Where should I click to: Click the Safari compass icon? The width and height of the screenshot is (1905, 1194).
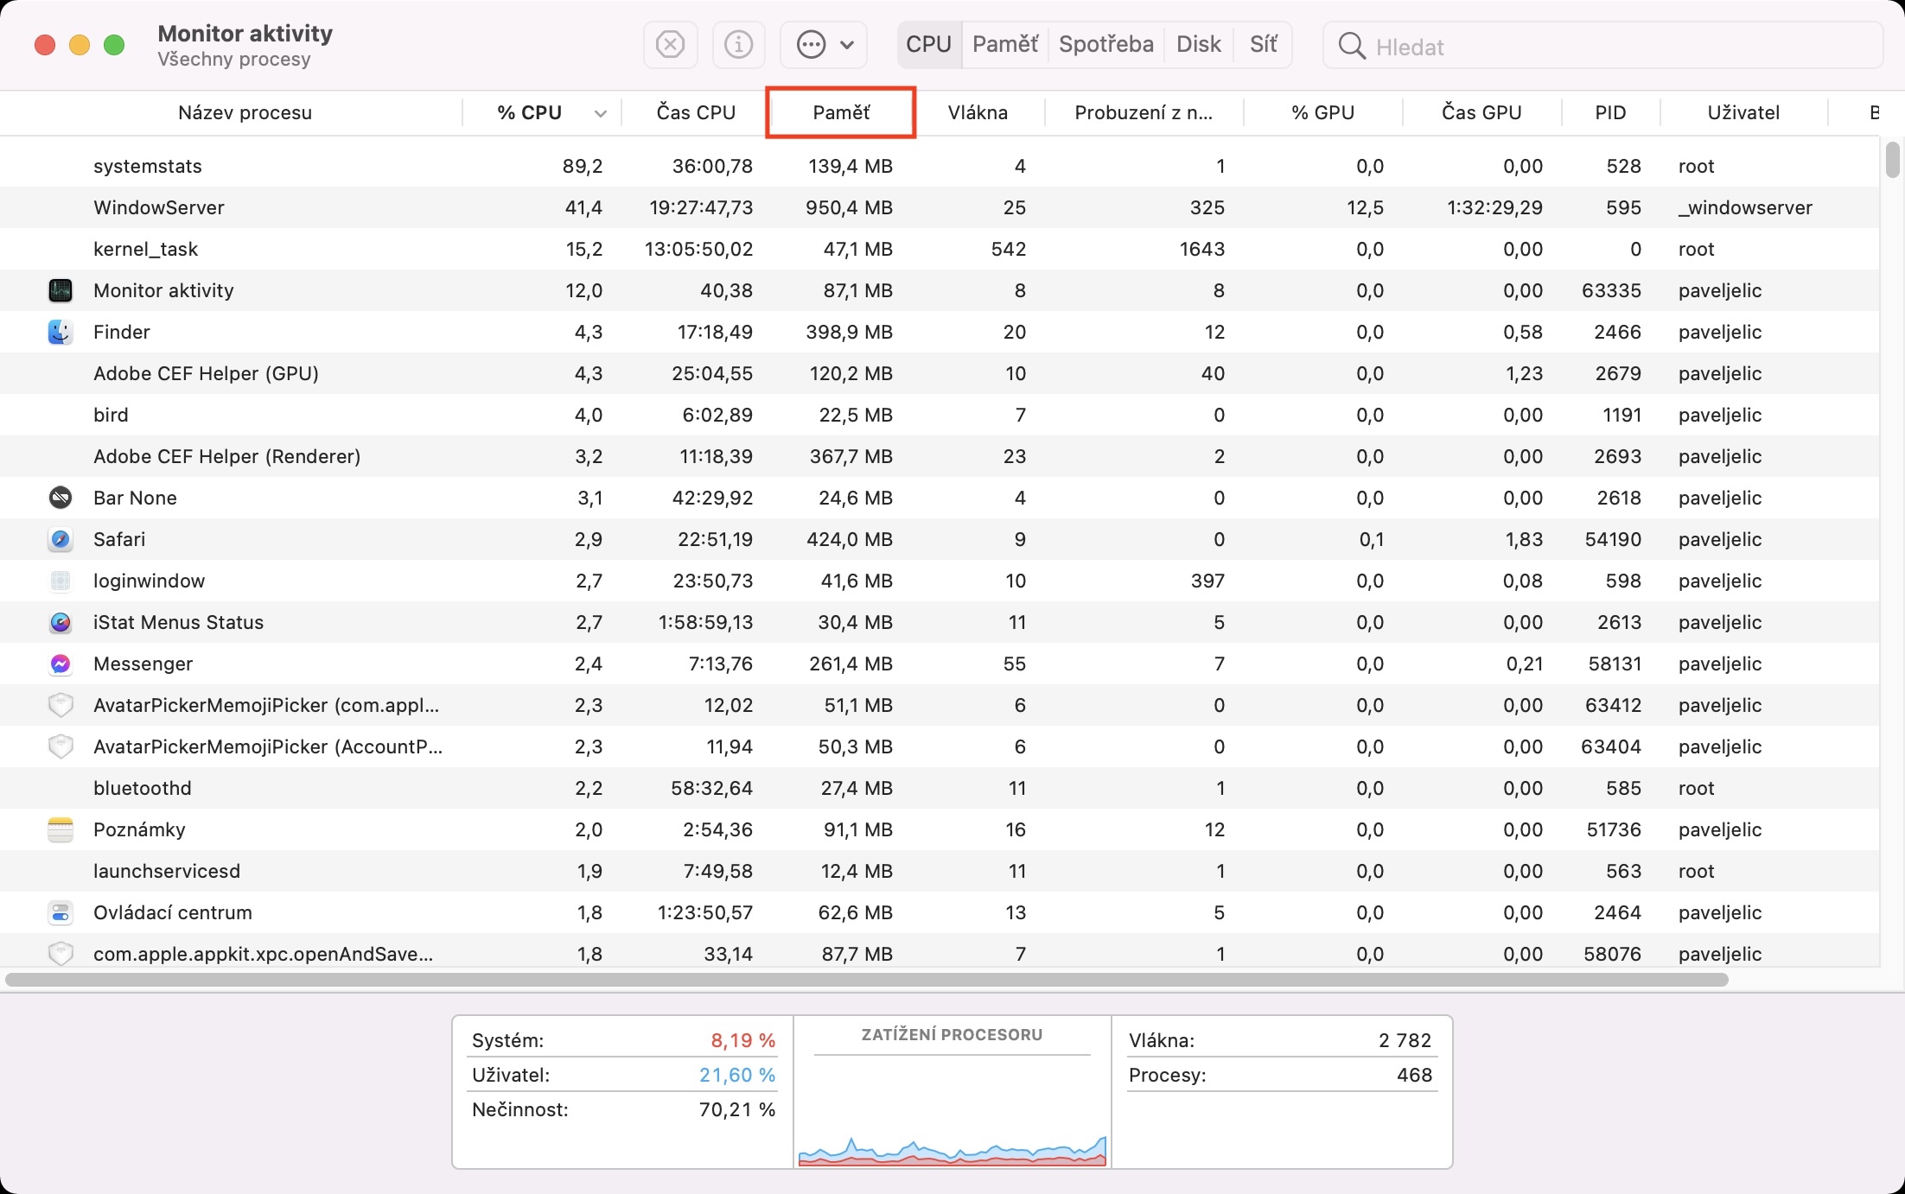tap(60, 539)
